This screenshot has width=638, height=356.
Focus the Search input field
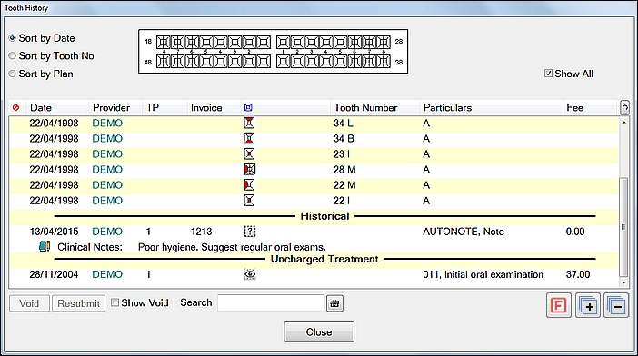[271, 302]
